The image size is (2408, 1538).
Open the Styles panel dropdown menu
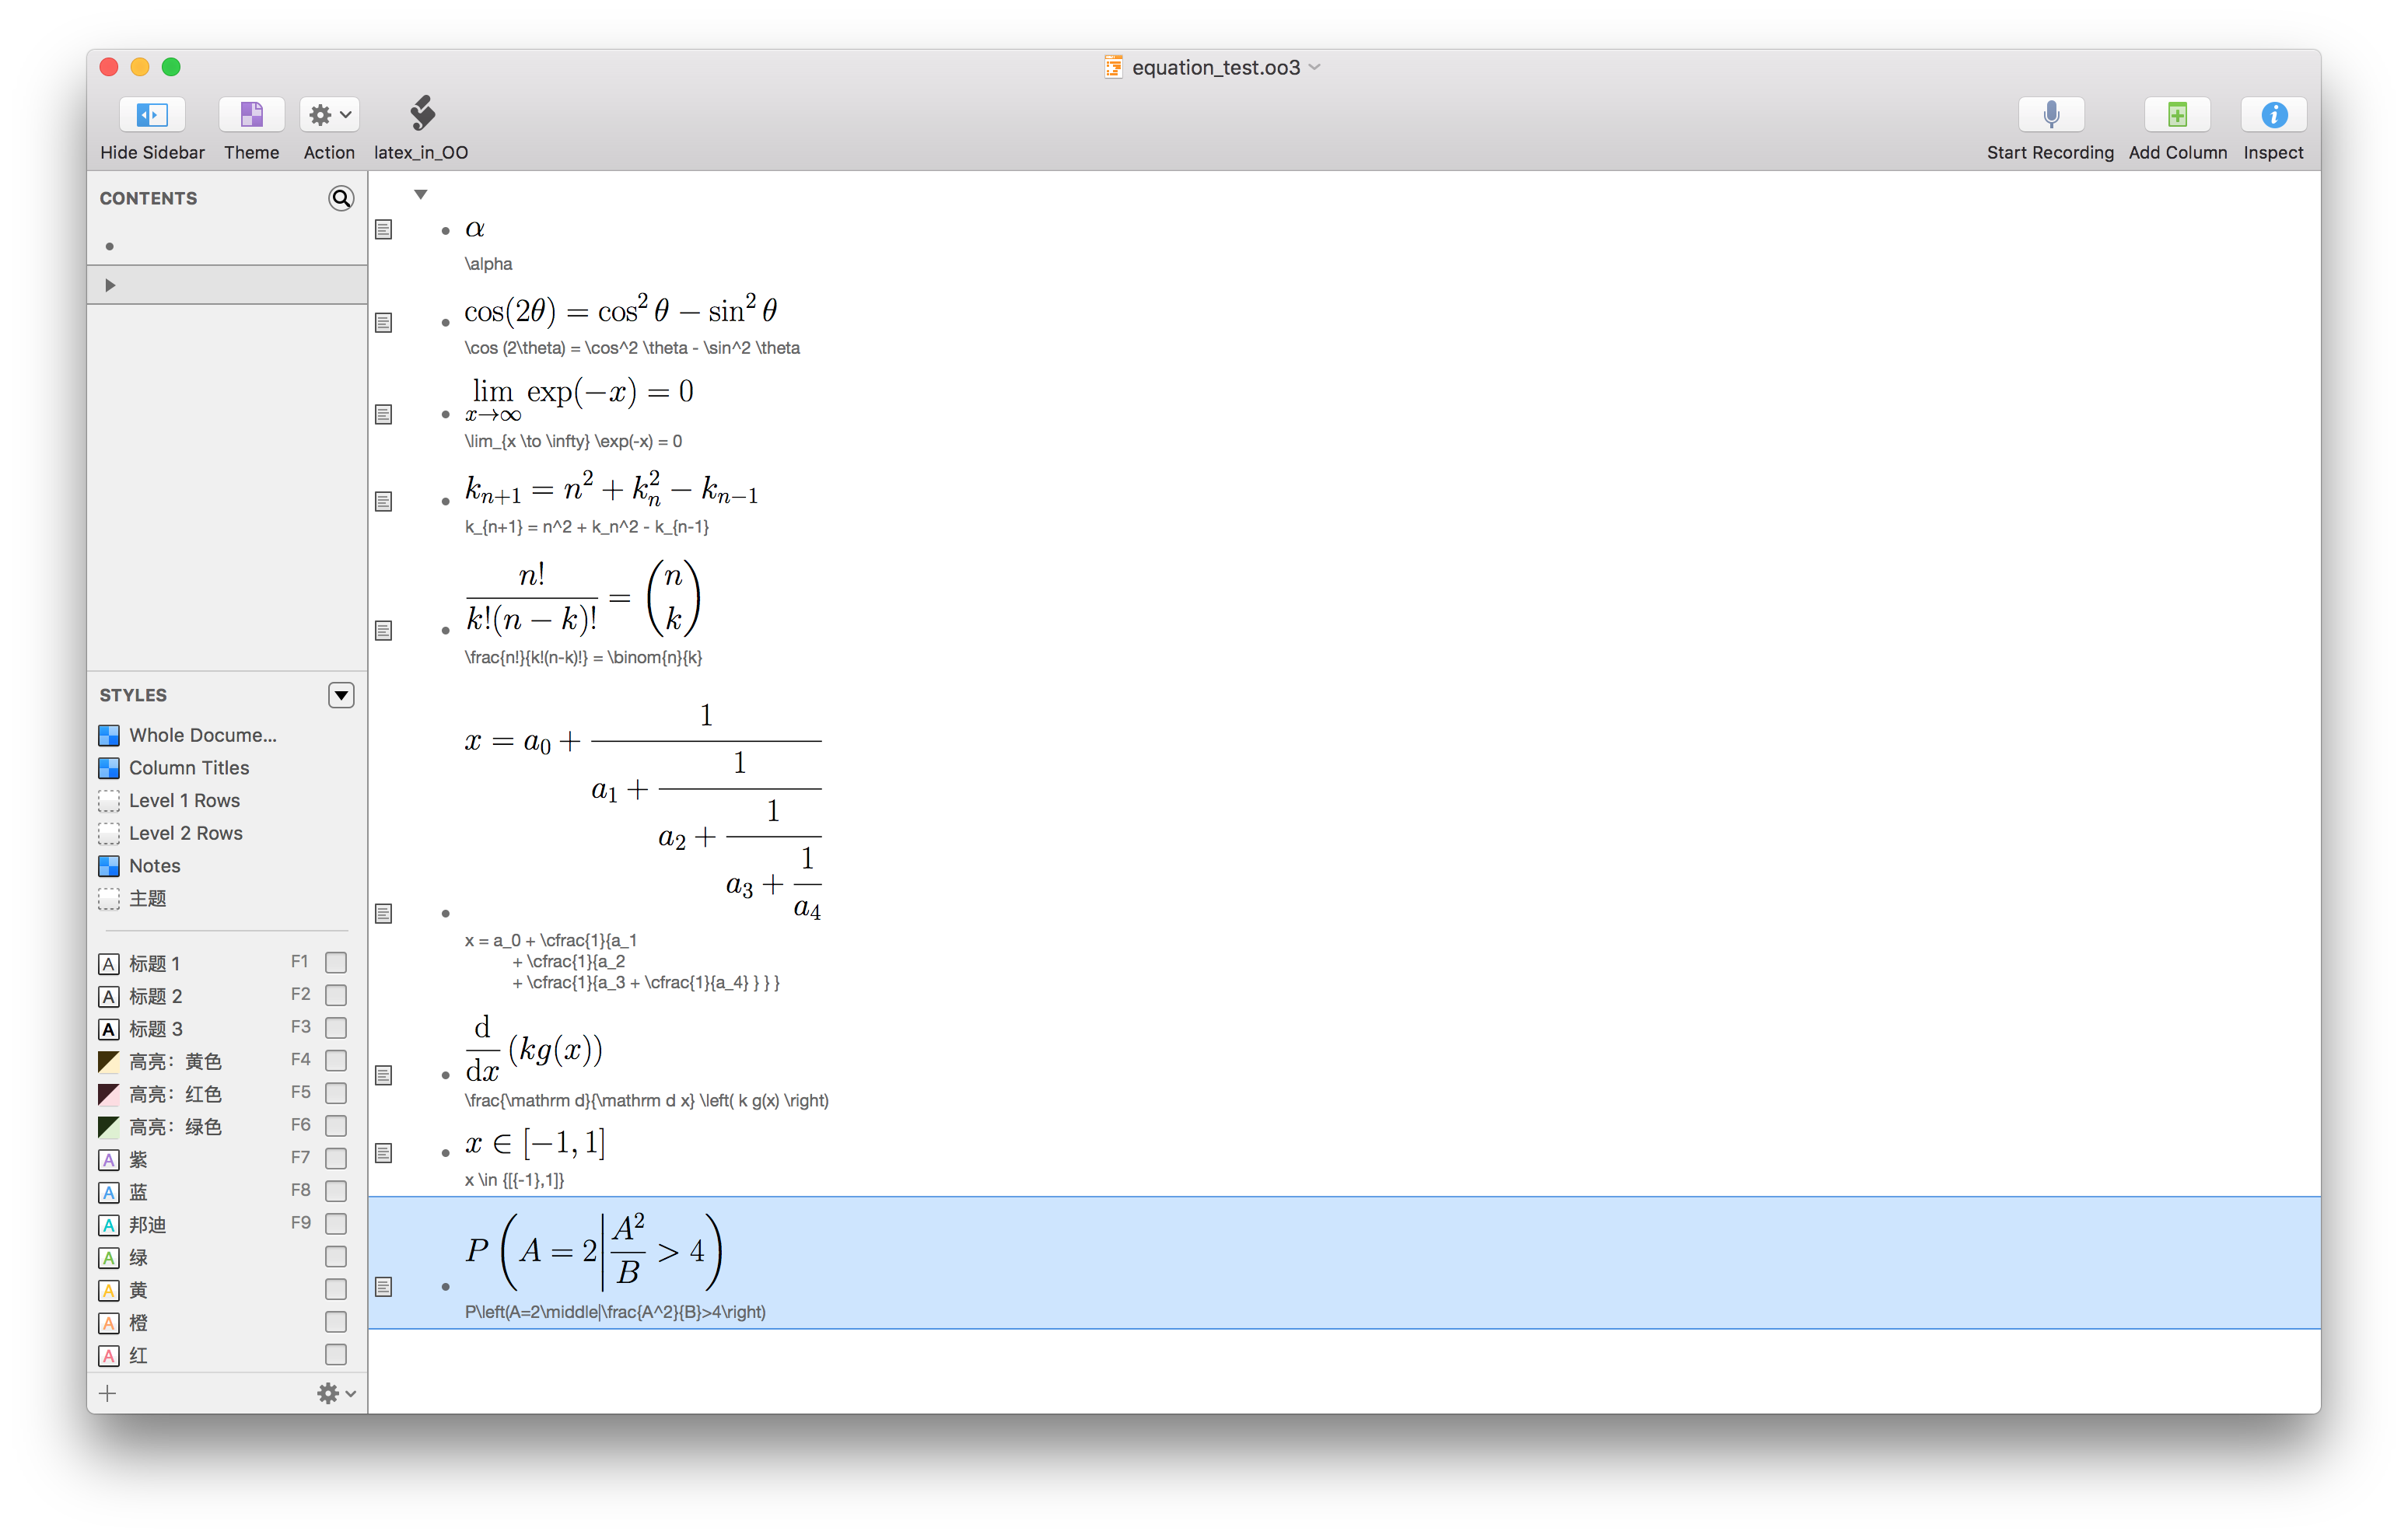(341, 695)
